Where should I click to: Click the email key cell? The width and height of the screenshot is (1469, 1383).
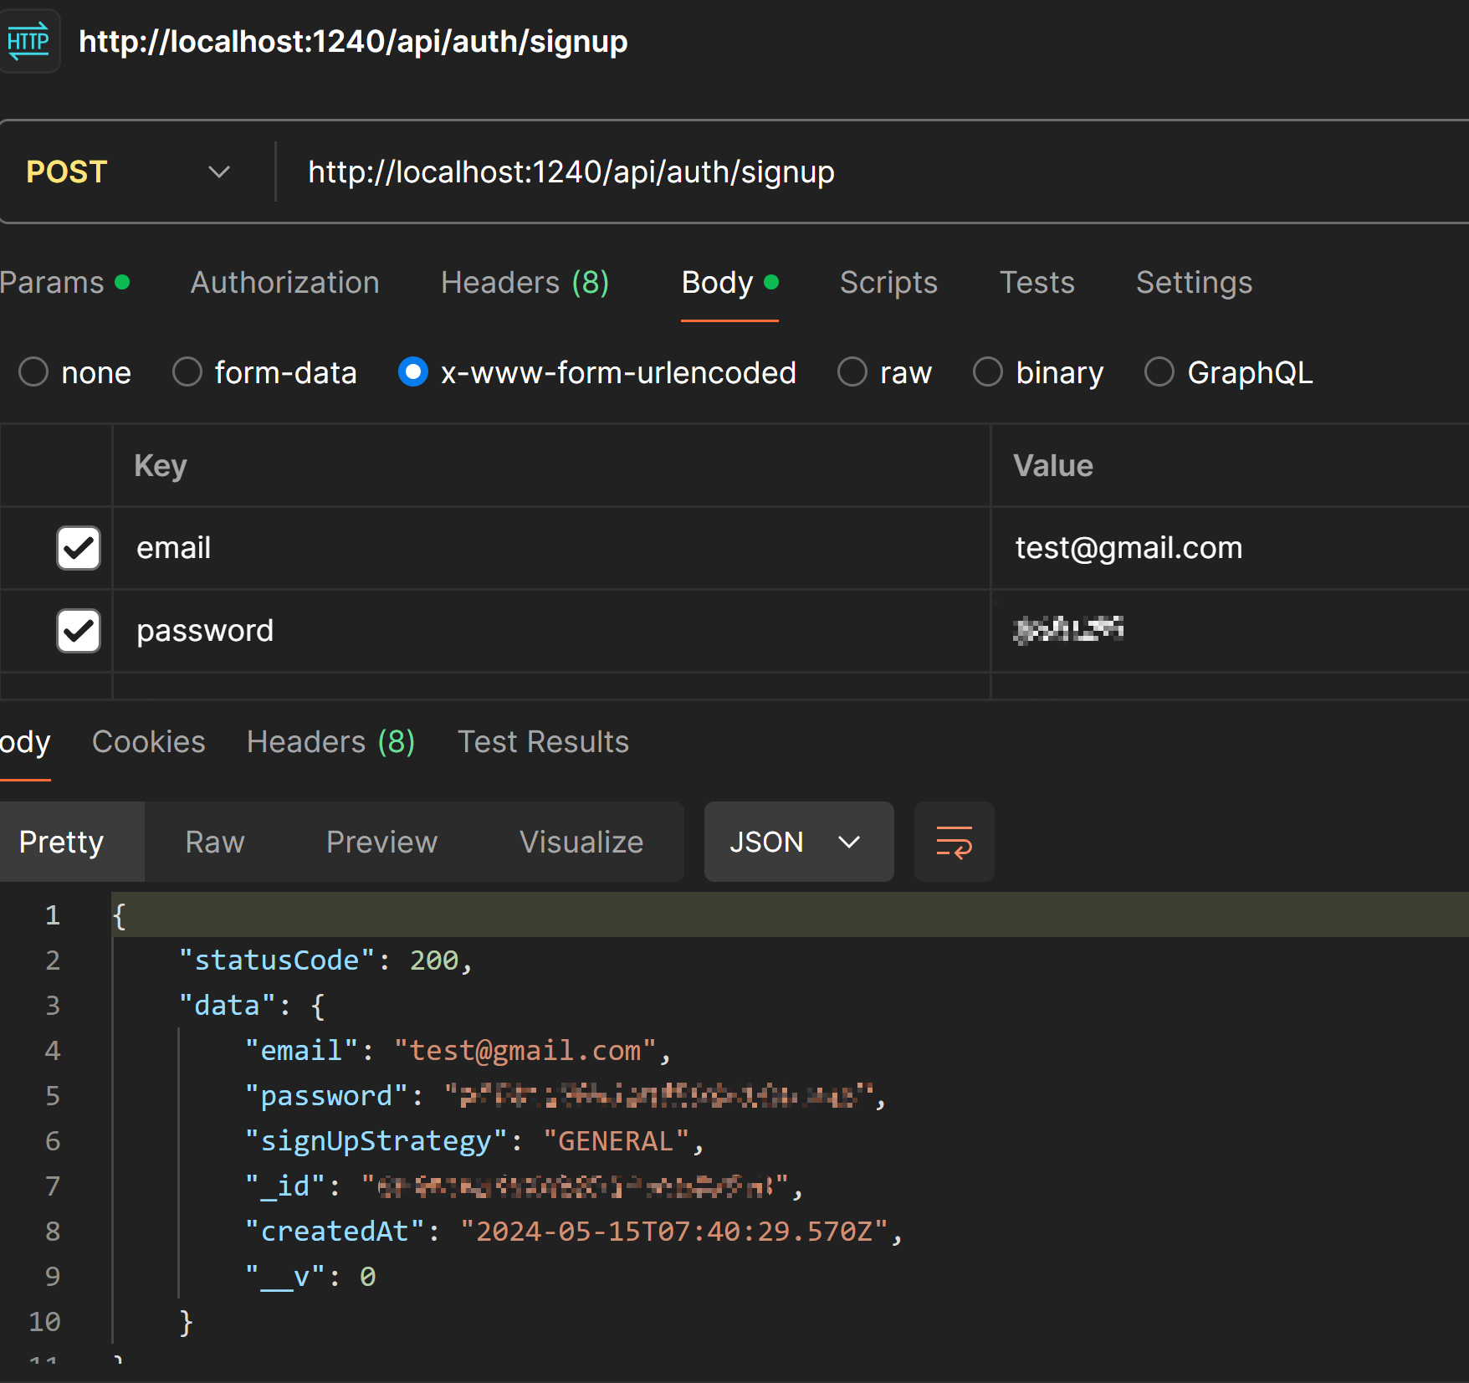click(x=551, y=548)
